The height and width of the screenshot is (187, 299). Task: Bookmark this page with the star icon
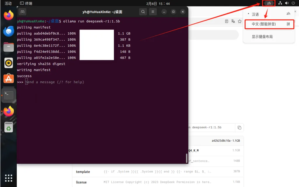(x=240, y=21)
